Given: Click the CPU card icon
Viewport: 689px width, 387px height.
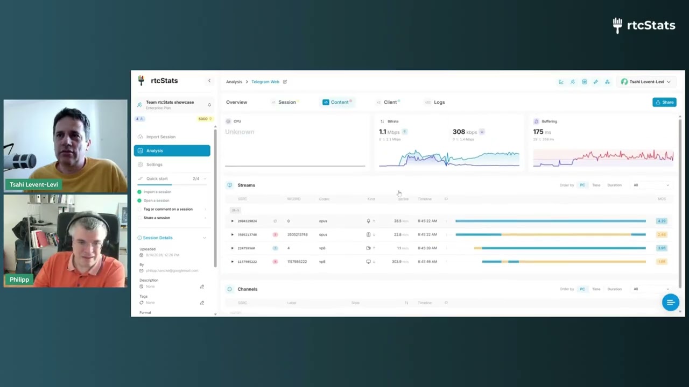Looking at the screenshot, I should (x=228, y=121).
